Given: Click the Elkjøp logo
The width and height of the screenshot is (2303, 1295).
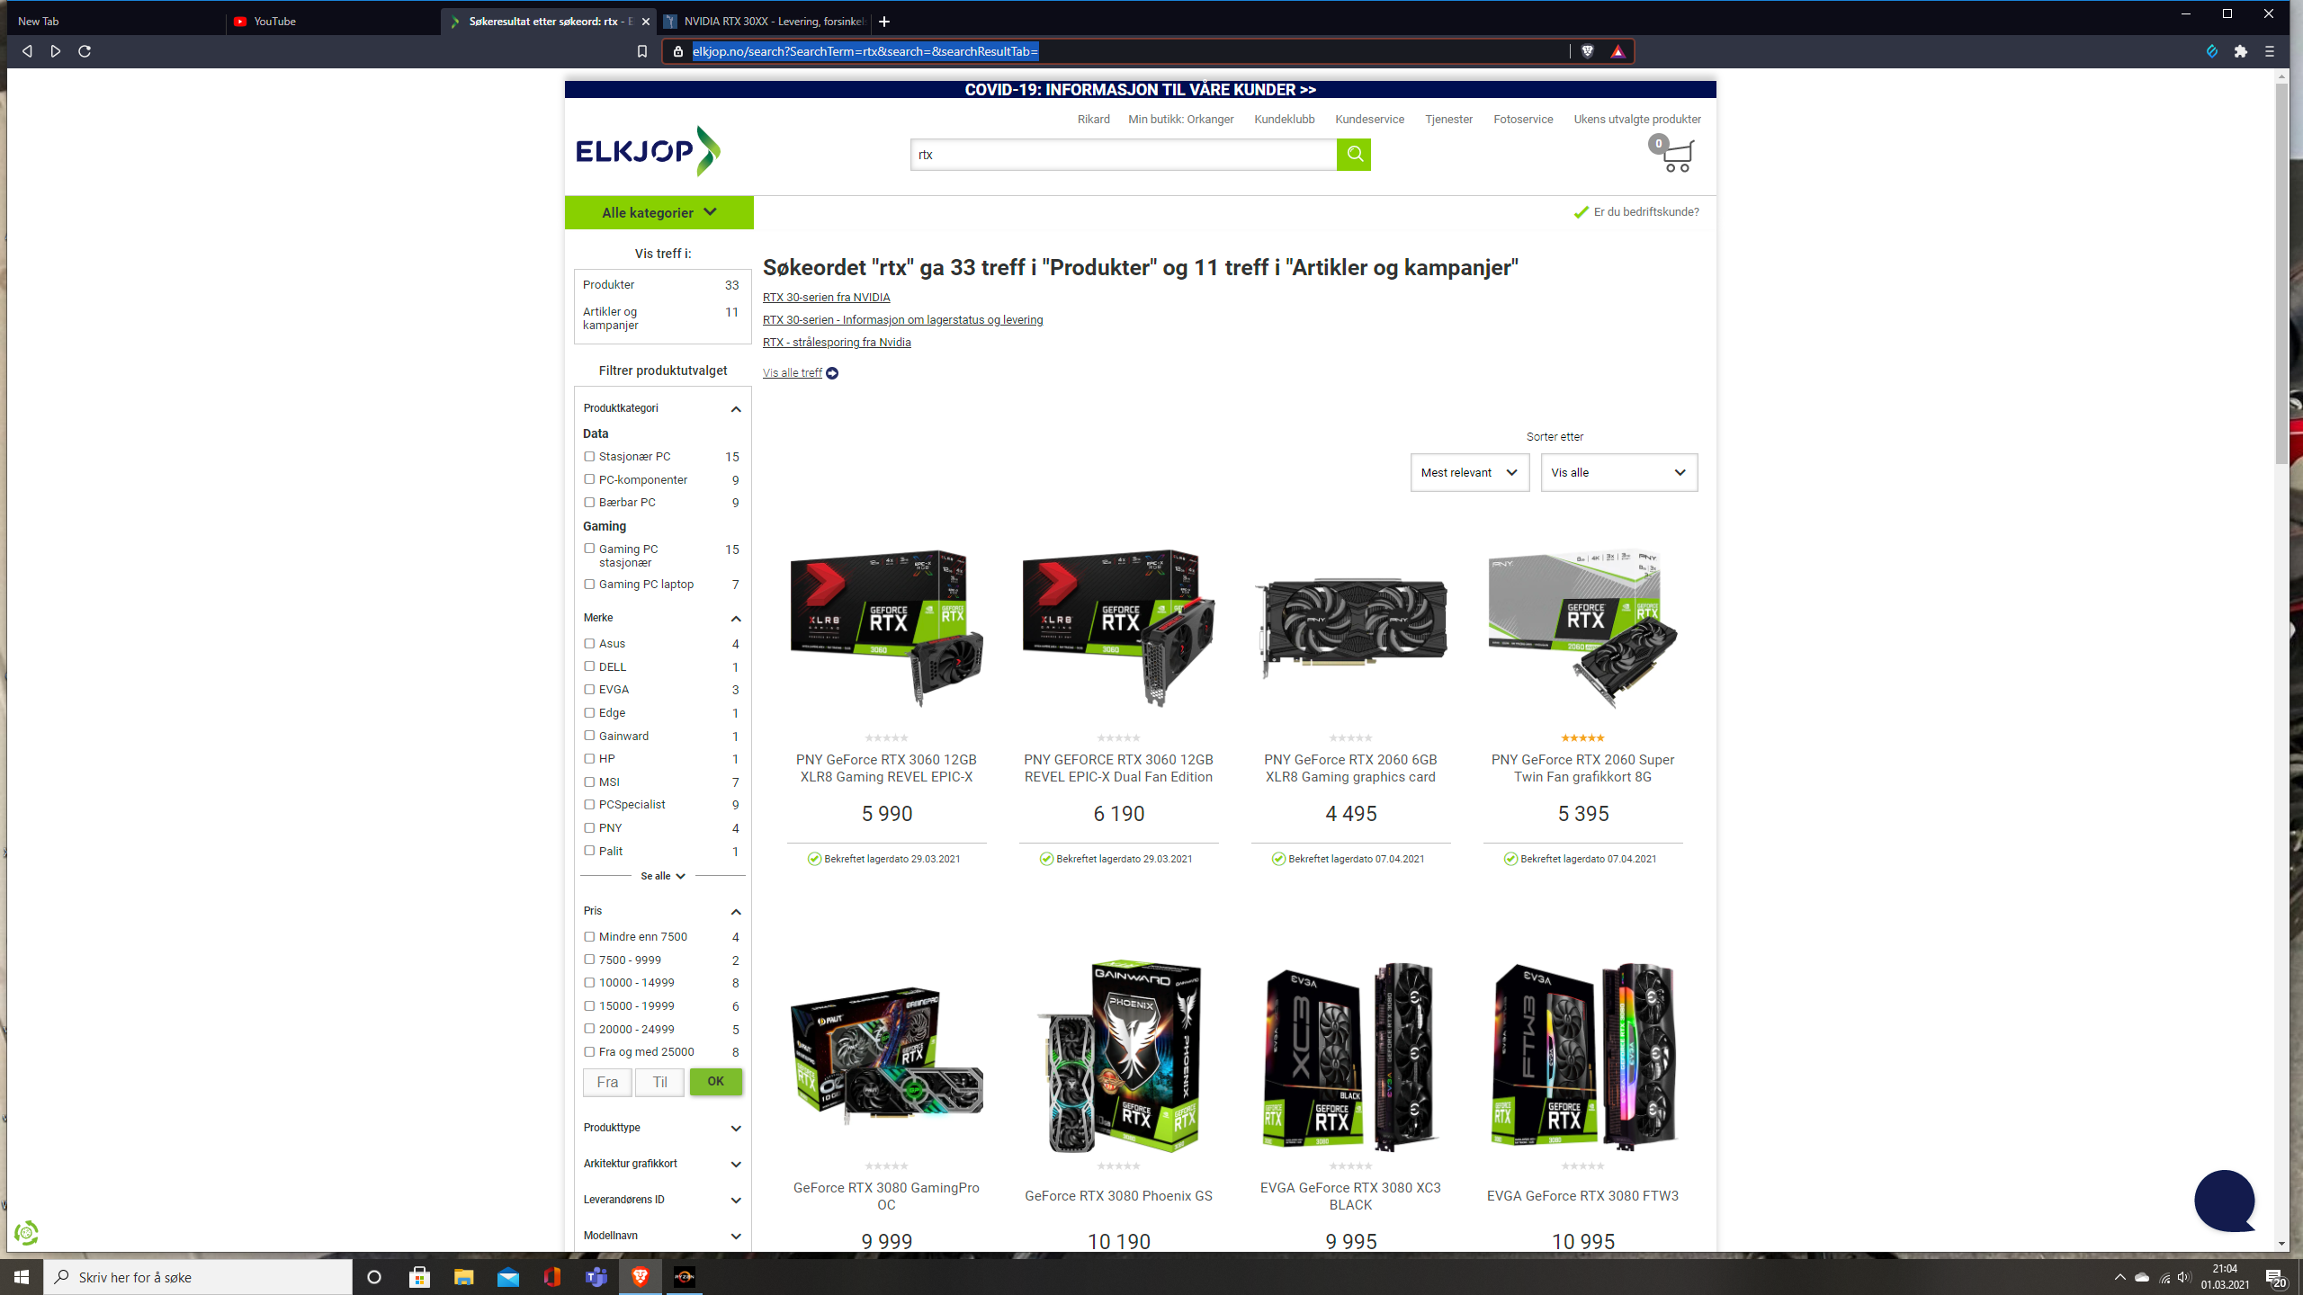Looking at the screenshot, I should (648, 151).
